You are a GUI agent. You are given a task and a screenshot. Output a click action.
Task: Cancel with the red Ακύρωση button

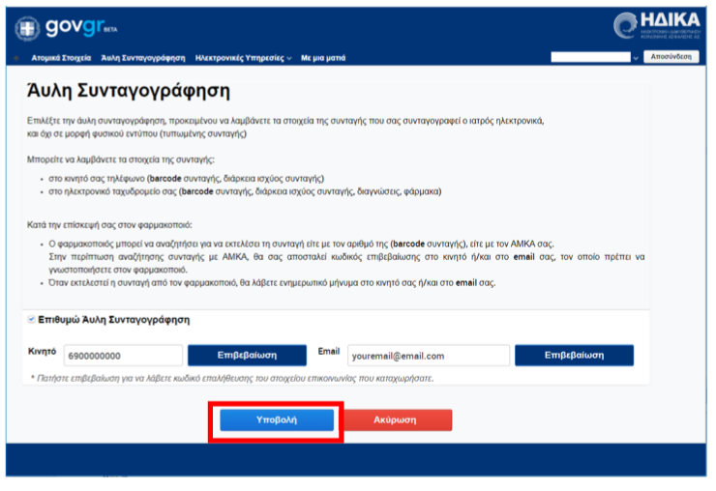pyautogui.click(x=400, y=419)
